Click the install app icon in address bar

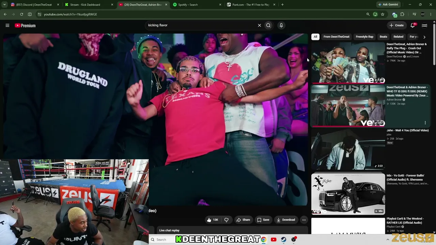pos(375,14)
